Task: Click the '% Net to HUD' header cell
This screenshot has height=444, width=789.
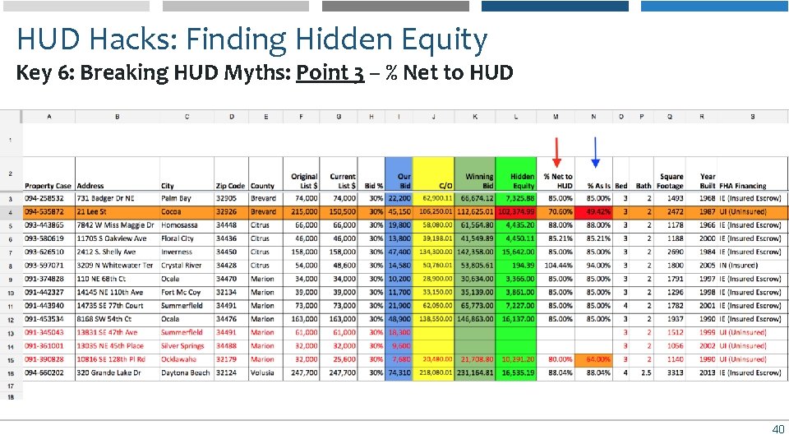Action: click(x=556, y=174)
